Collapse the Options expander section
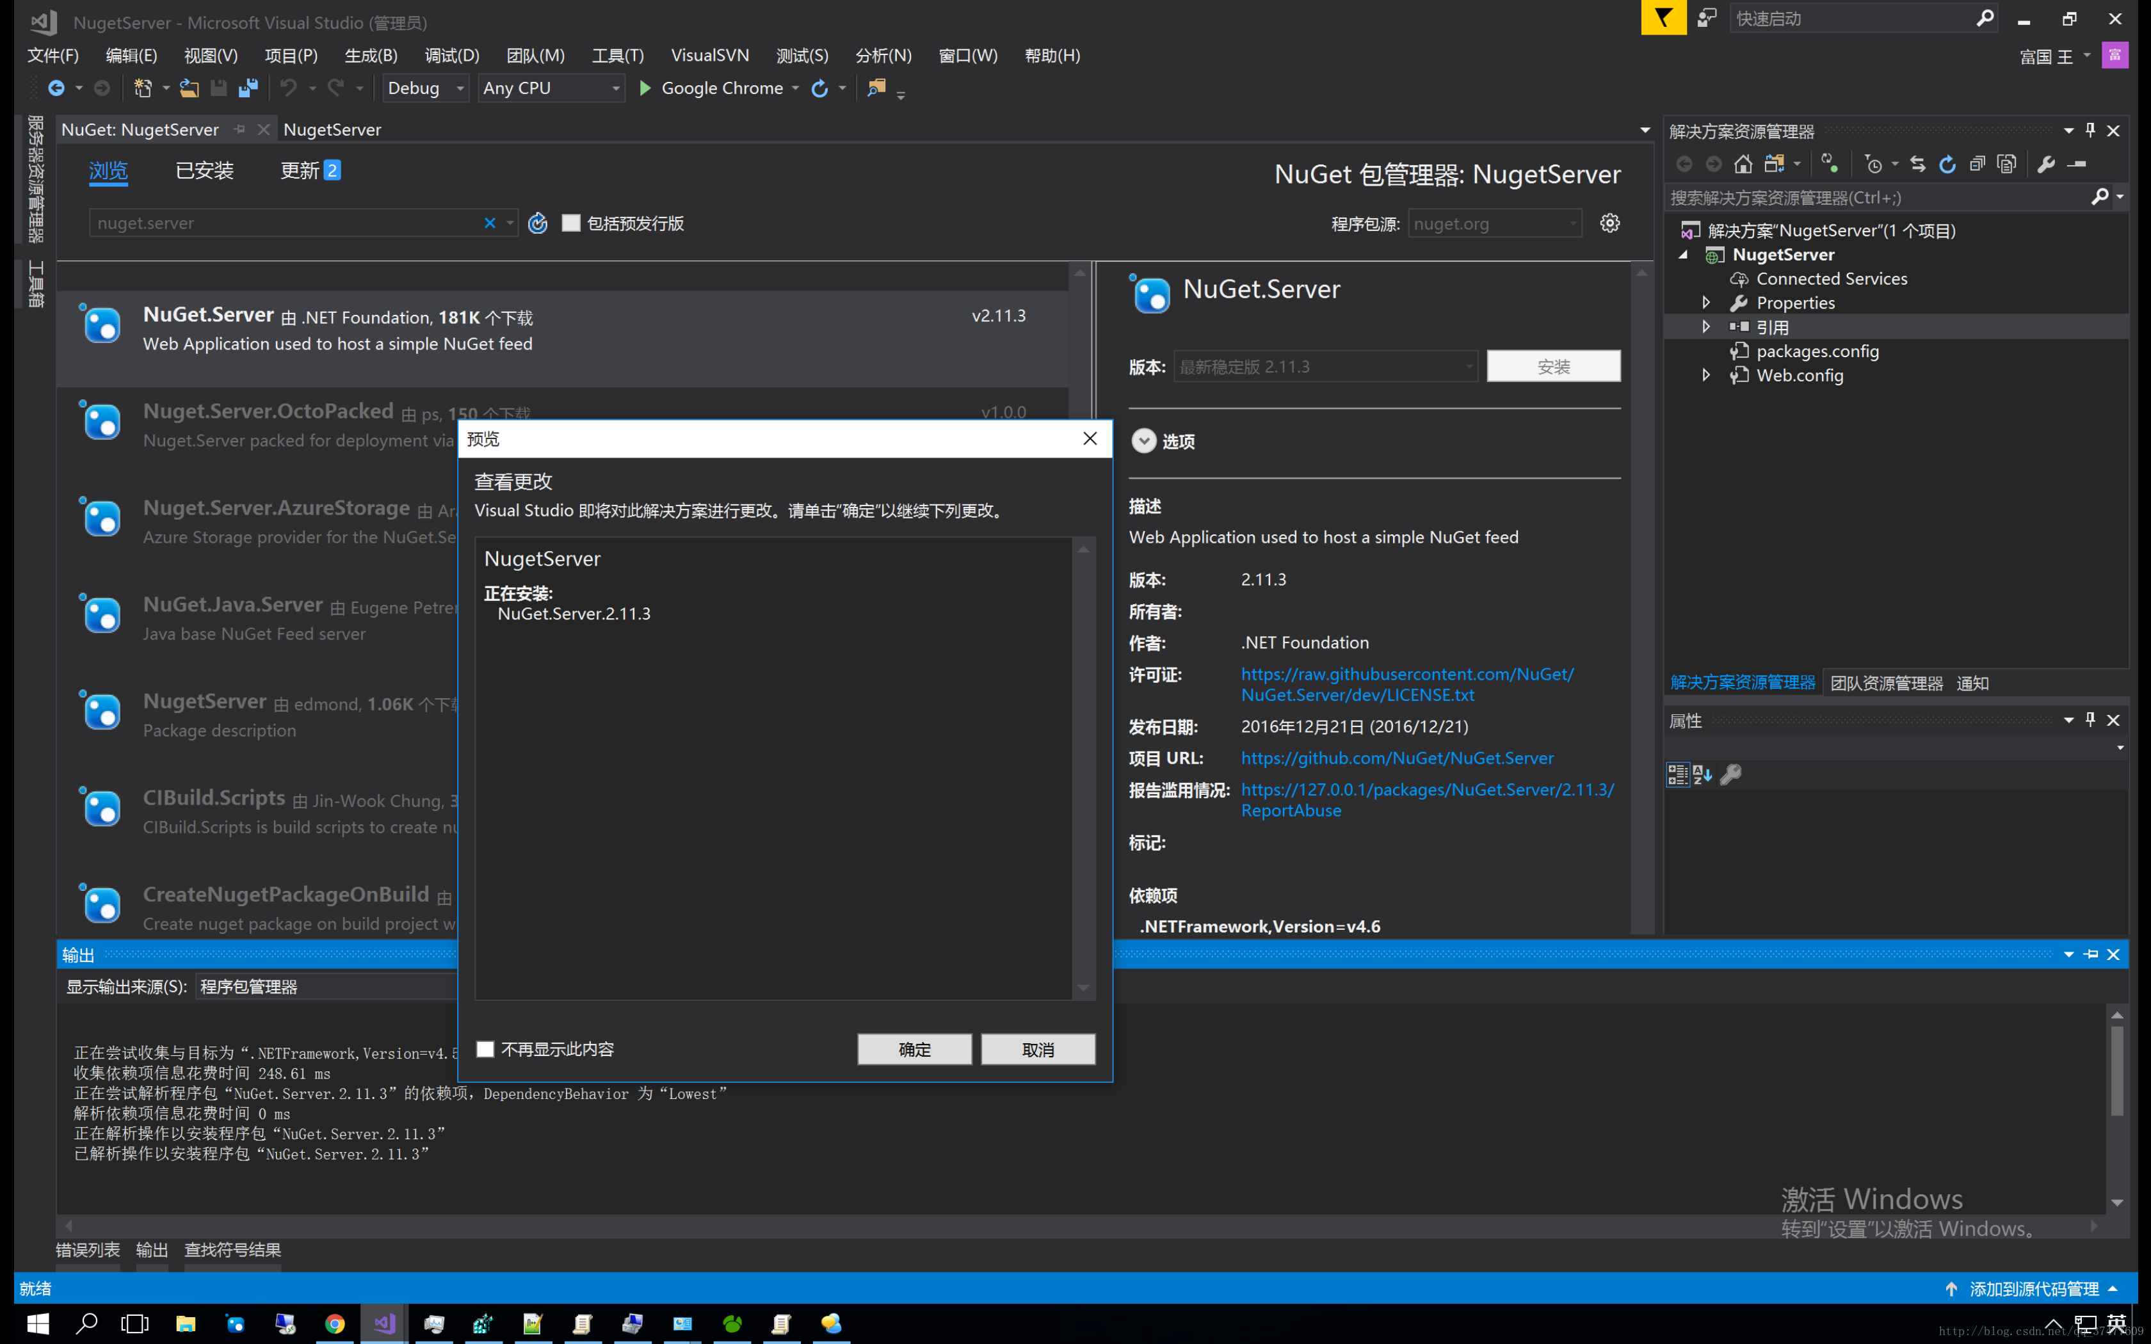The width and height of the screenshot is (2151, 1344). click(1143, 441)
